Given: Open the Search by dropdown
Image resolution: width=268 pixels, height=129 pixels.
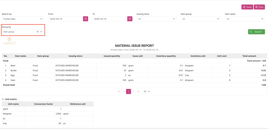Looking at the screenshot, I should tap(23, 19).
